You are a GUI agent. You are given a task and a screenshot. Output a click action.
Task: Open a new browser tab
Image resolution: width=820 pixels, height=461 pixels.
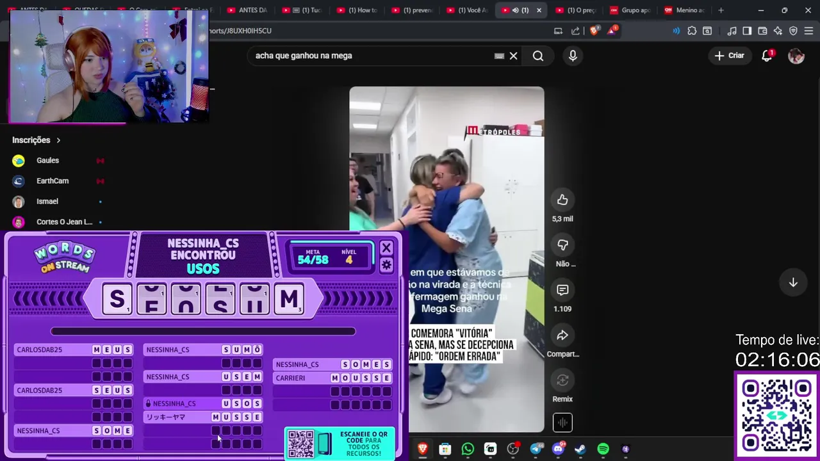(x=721, y=10)
